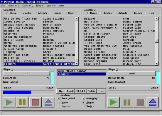Click the Player 2 stop button
The width and height of the screenshot is (162, 116).
click(140, 102)
